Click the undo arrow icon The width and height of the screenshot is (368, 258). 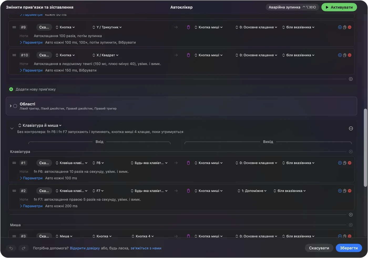(x=11, y=248)
